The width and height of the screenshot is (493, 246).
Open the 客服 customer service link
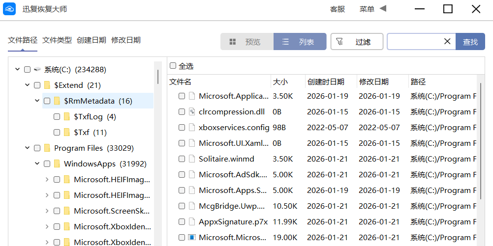click(x=338, y=9)
